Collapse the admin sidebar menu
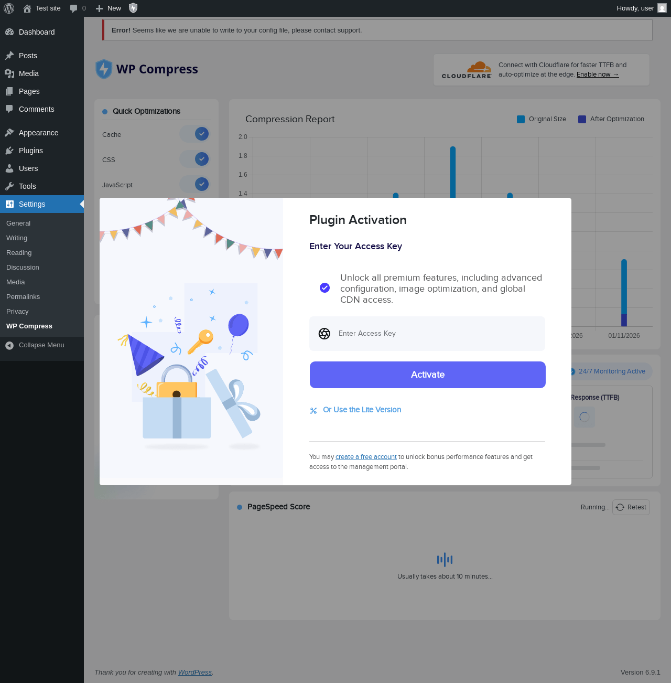Viewport: 671px width, 683px height. pyautogui.click(x=42, y=345)
